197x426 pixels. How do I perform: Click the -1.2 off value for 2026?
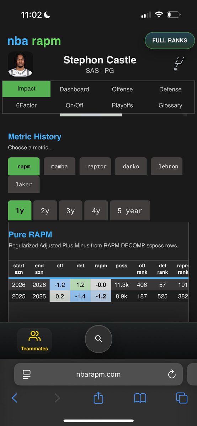60,285
